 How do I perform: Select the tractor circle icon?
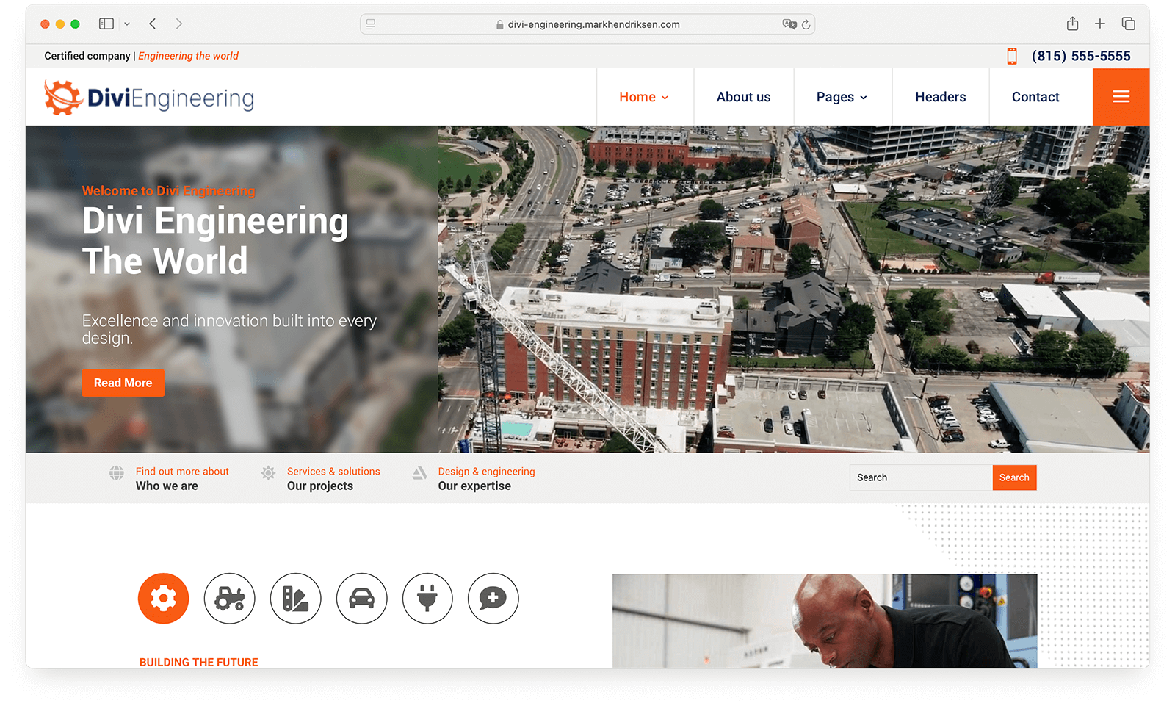(x=229, y=599)
